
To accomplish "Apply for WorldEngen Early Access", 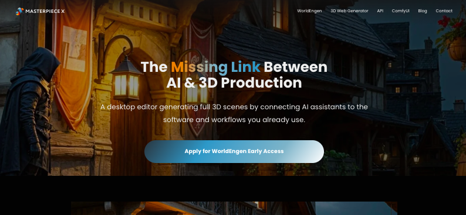I will [x=234, y=151].
